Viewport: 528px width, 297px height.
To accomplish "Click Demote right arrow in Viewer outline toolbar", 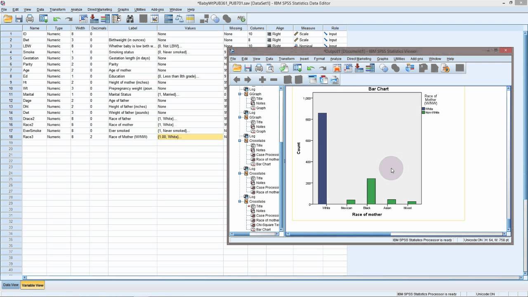I will pyautogui.click(x=248, y=80).
